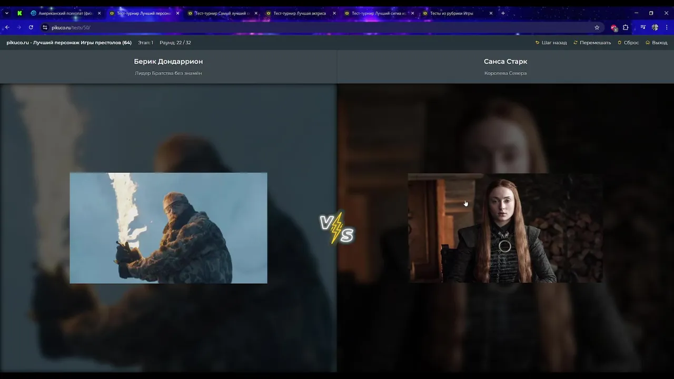Close the Тест-турнир Лучшая актриса tab
The height and width of the screenshot is (379, 674).
click(334, 13)
